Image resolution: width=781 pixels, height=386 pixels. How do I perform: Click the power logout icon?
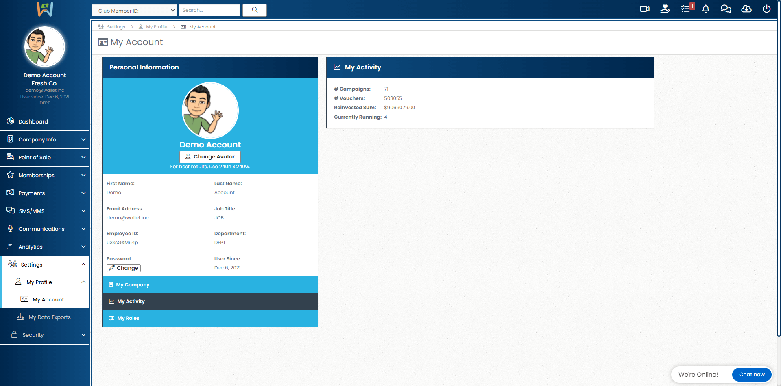coord(766,9)
